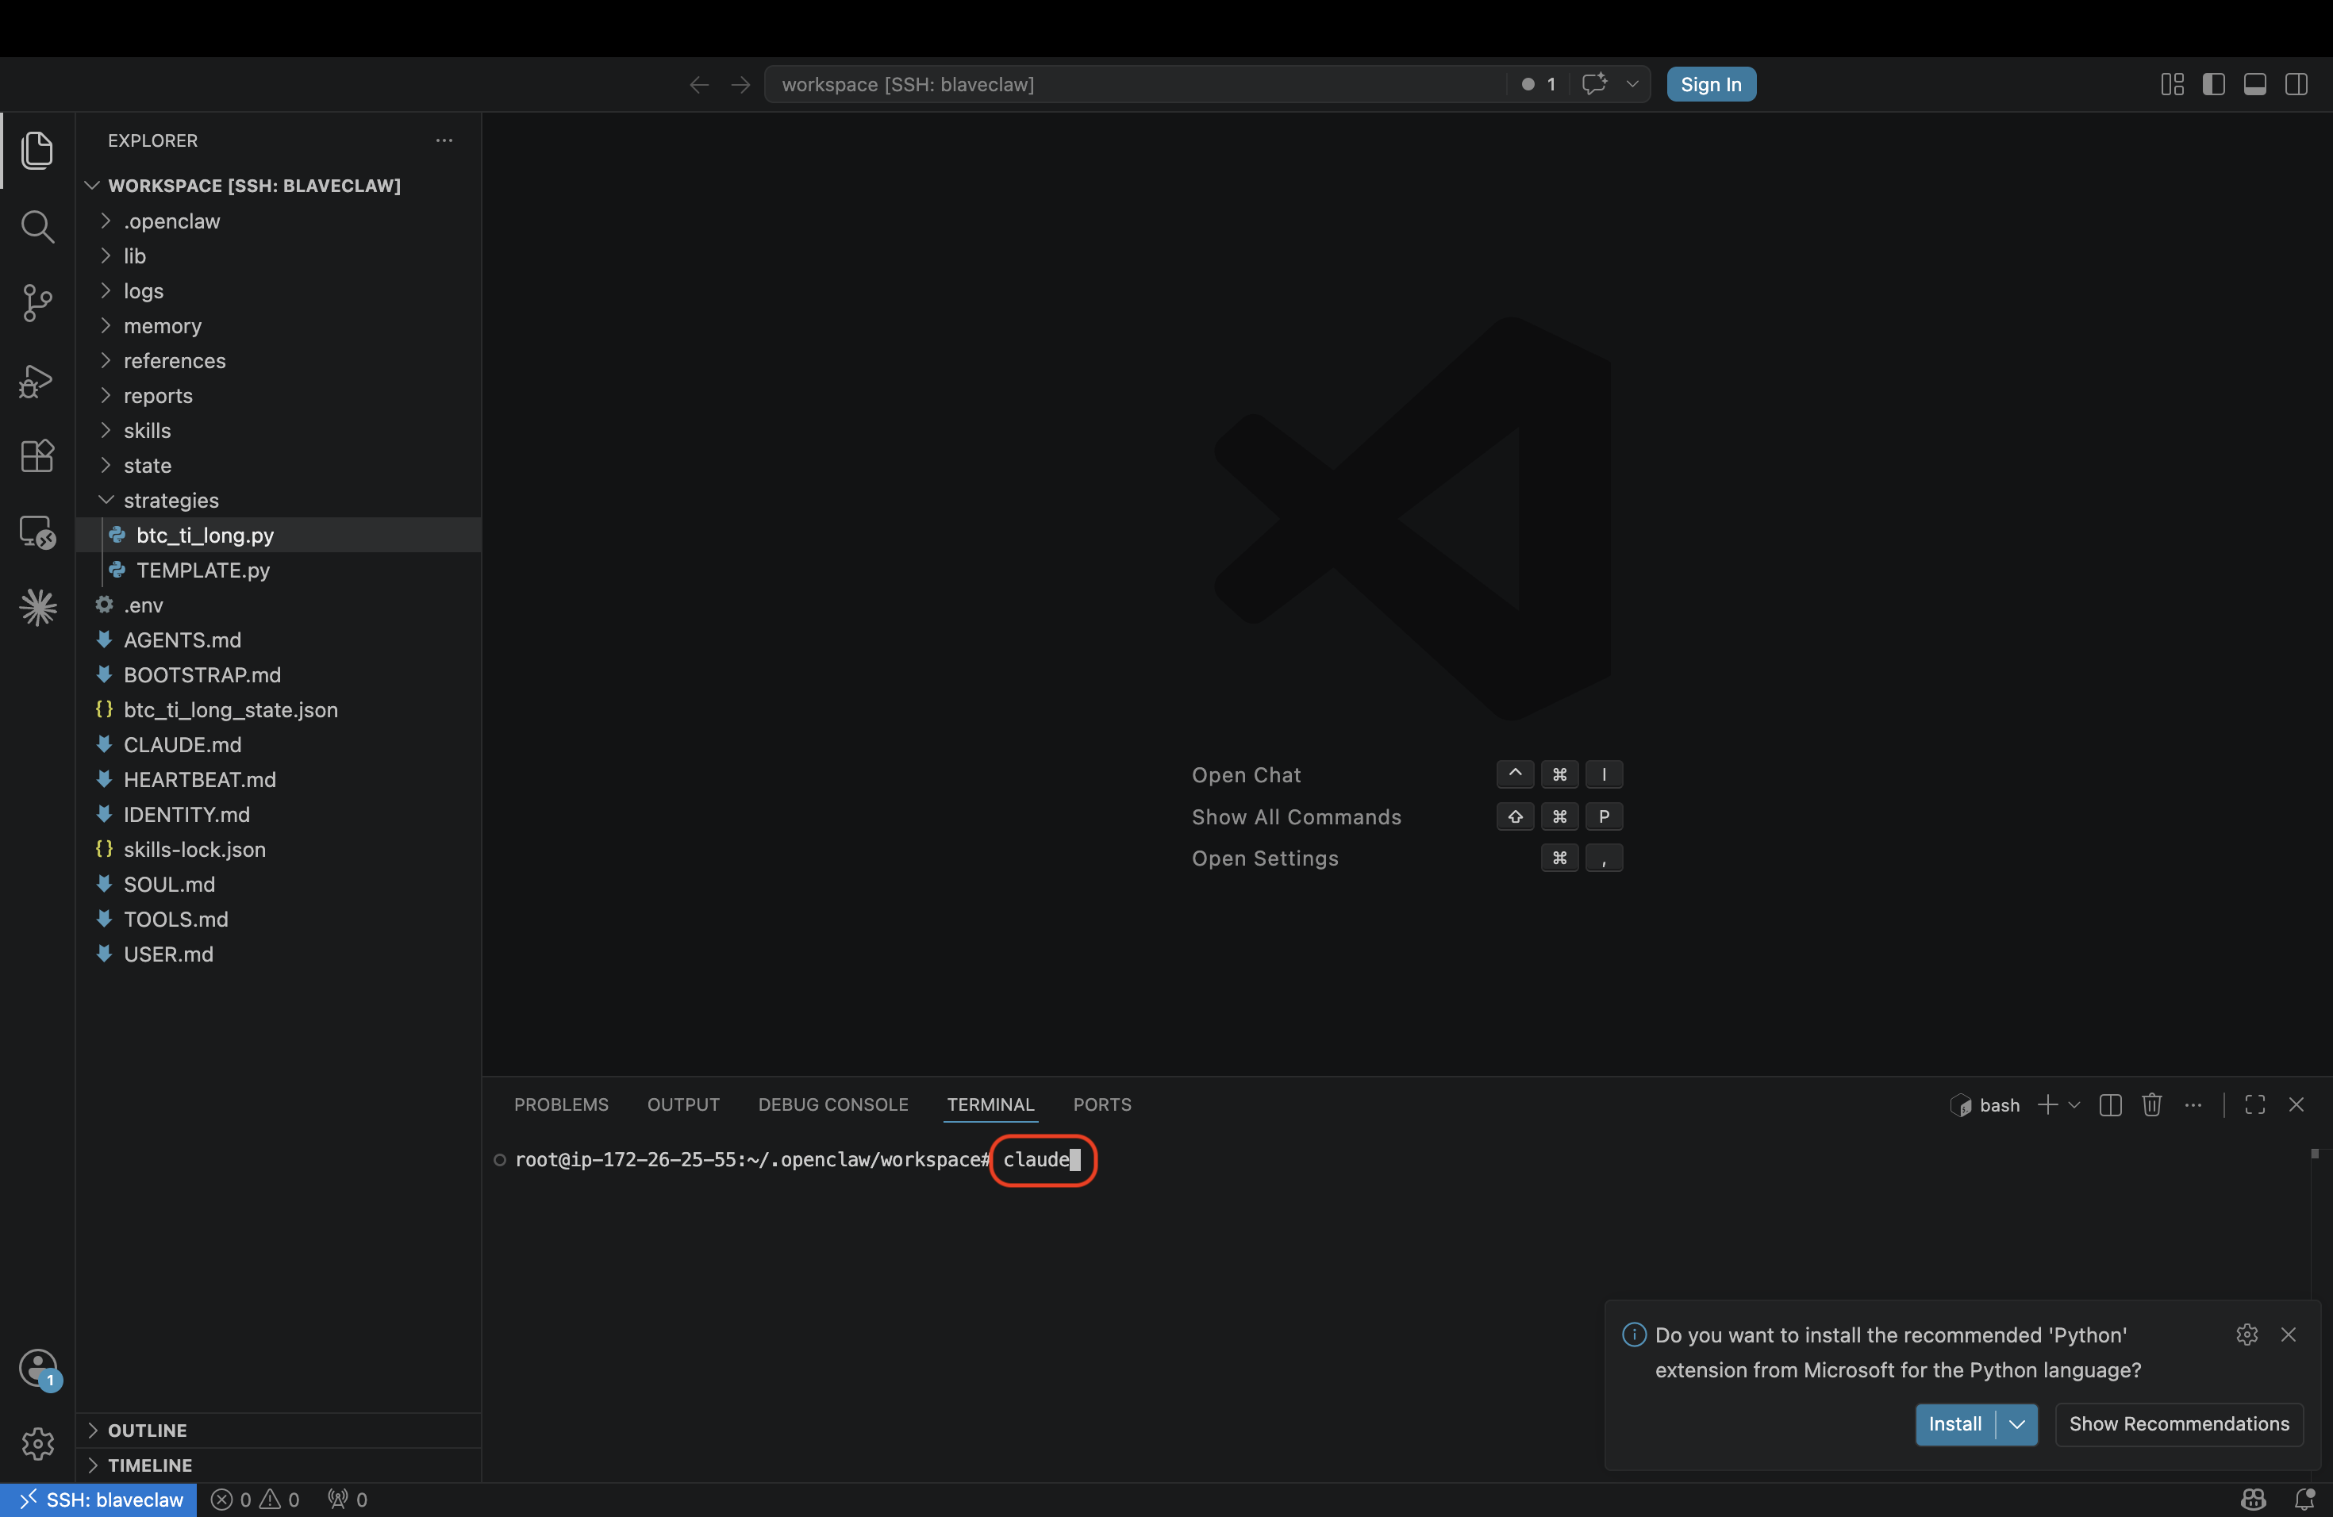Dismiss the Python extension notification
This screenshot has height=1517, width=2333.
click(x=2288, y=1334)
